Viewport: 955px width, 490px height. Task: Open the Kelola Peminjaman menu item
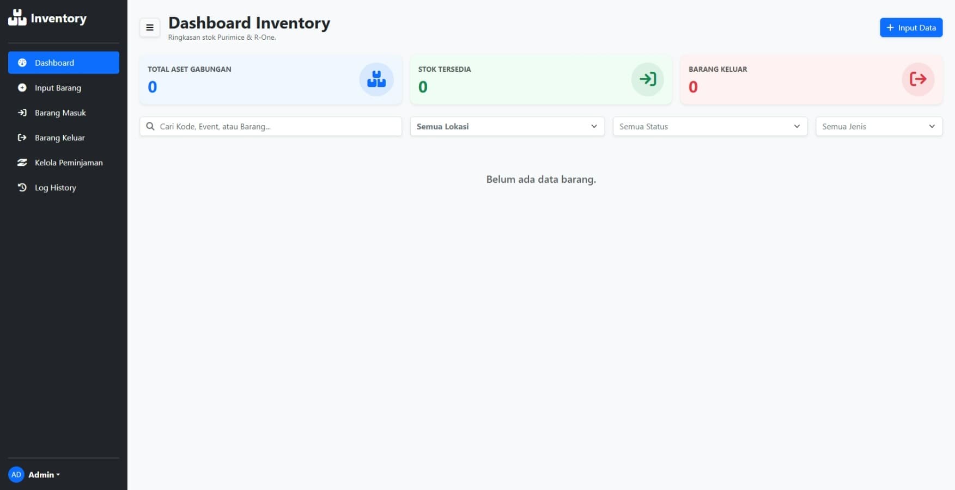pos(64,163)
